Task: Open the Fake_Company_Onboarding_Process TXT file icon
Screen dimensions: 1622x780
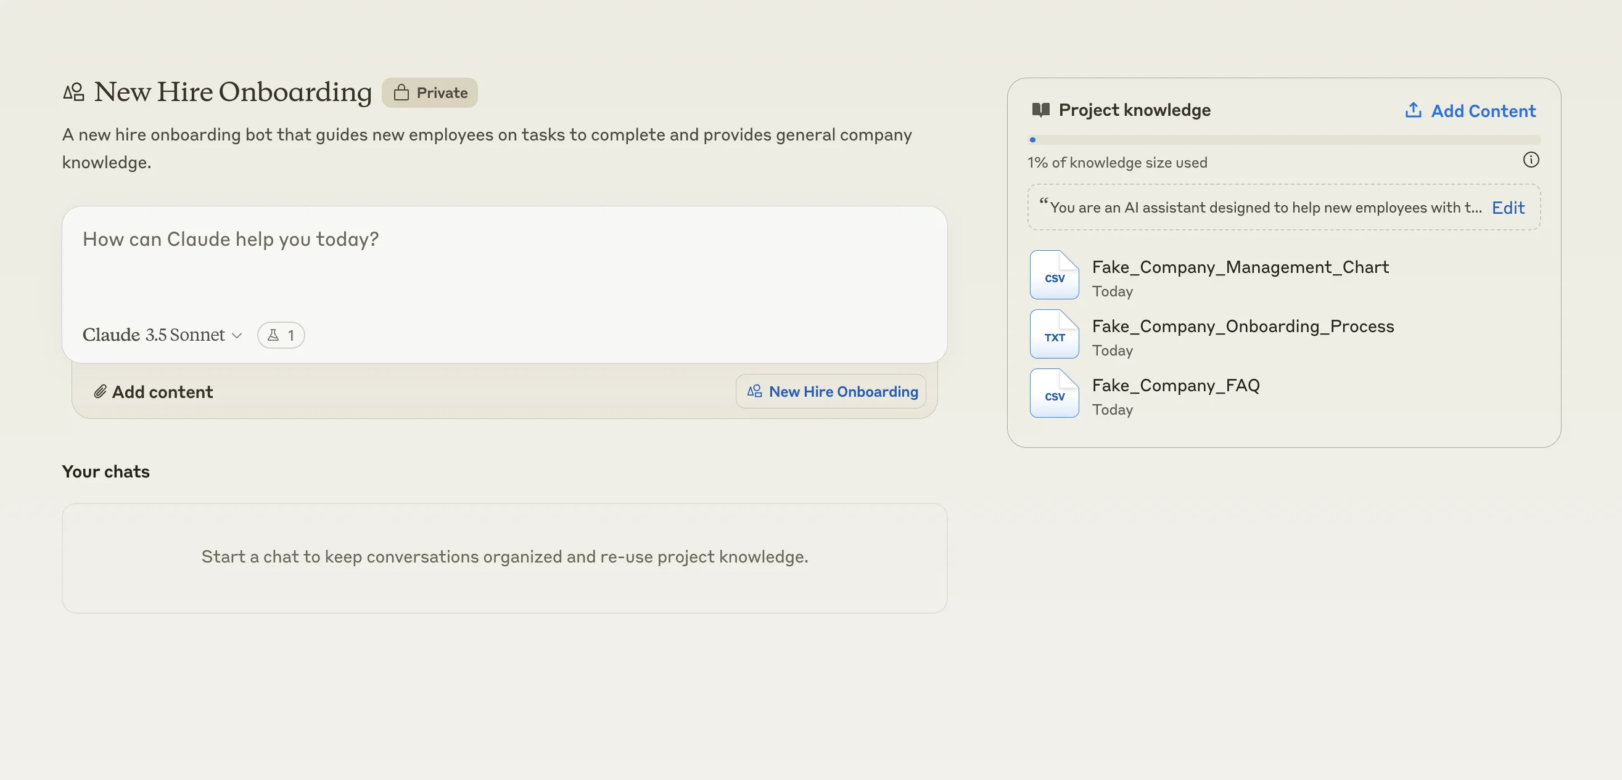Action: (x=1054, y=334)
